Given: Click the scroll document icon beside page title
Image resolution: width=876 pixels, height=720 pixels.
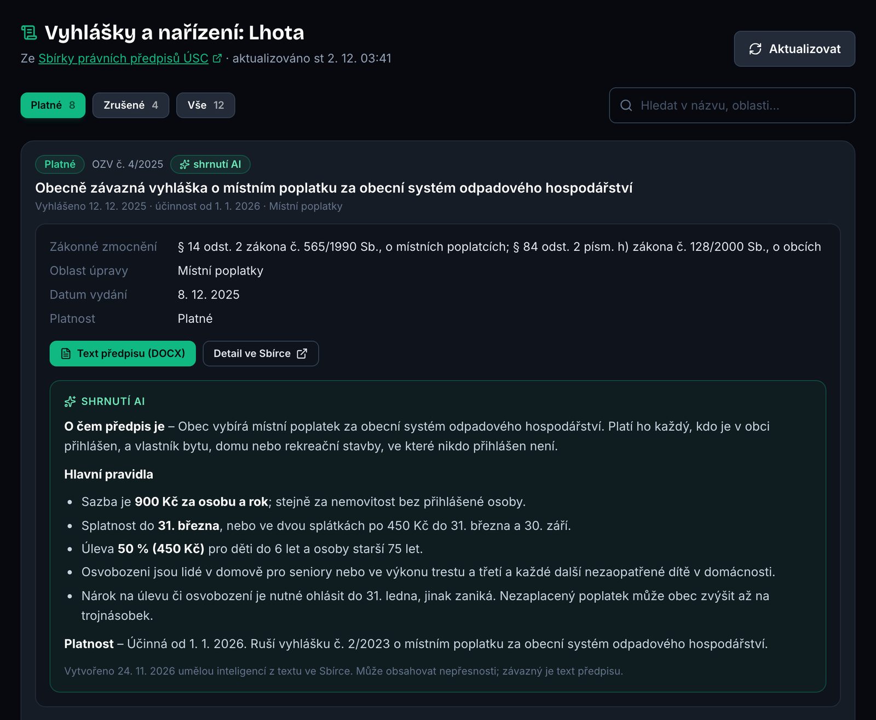Looking at the screenshot, I should coord(29,33).
